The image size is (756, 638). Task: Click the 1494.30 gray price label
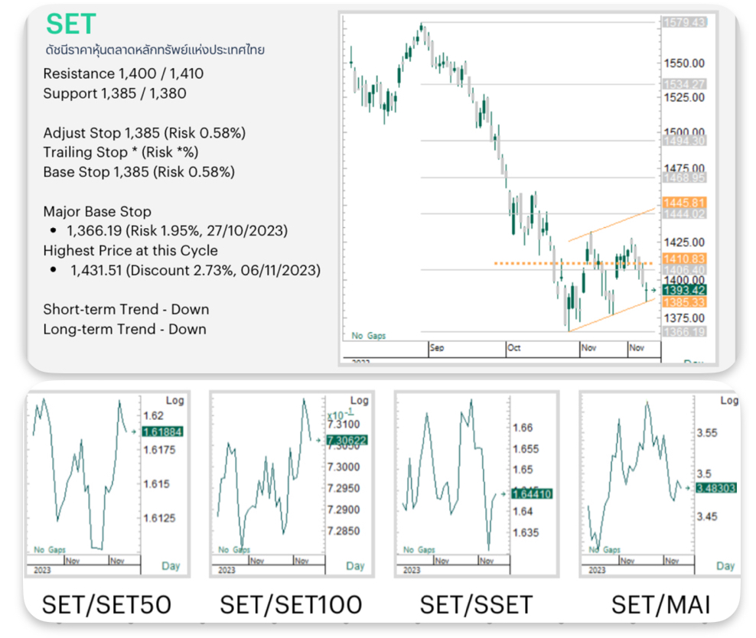pos(685,141)
